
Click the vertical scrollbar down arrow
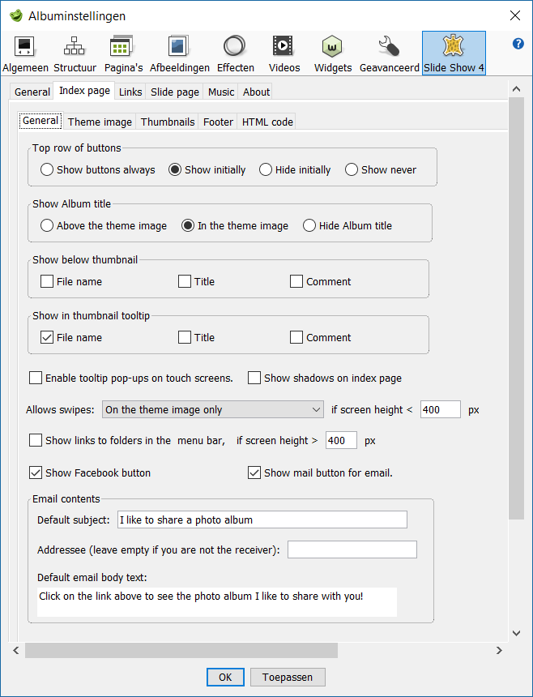516,633
